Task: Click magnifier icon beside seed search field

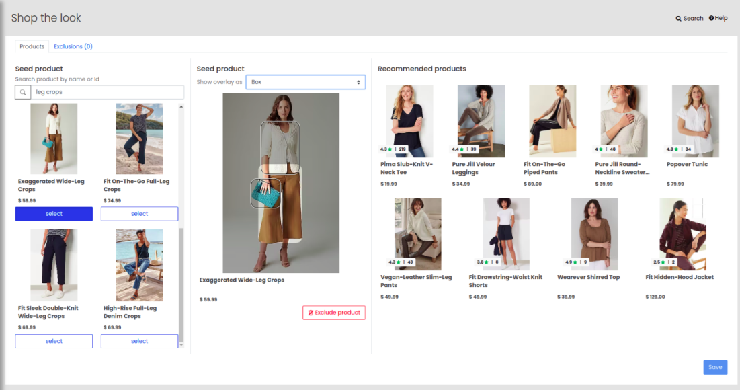Action: 23,92
